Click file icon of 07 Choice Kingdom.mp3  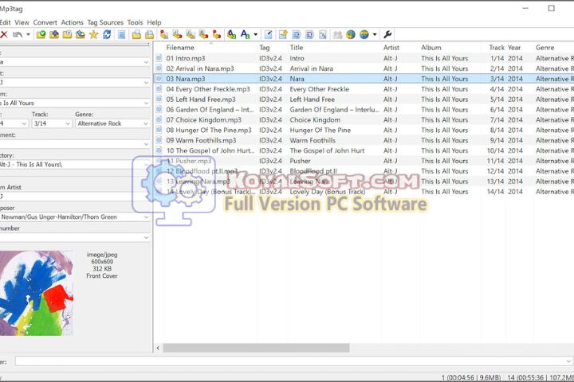[159, 119]
